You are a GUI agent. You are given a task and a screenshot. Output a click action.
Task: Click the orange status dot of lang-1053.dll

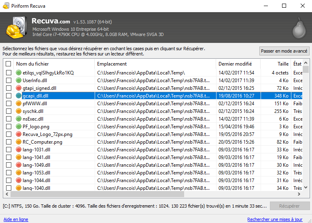click(x=19, y=173)
